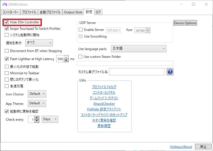Open the App Theme dropdown
This screenshot has width=213, height=151.
tap(37, 103)
